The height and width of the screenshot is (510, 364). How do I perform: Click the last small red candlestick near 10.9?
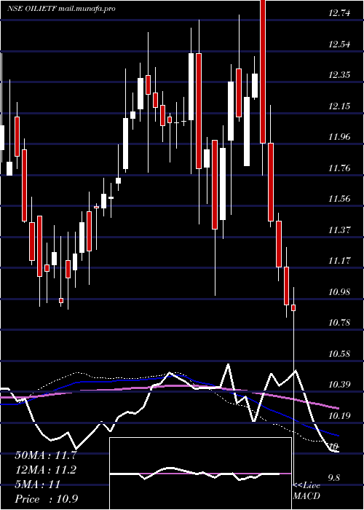[x=293, y=307]
